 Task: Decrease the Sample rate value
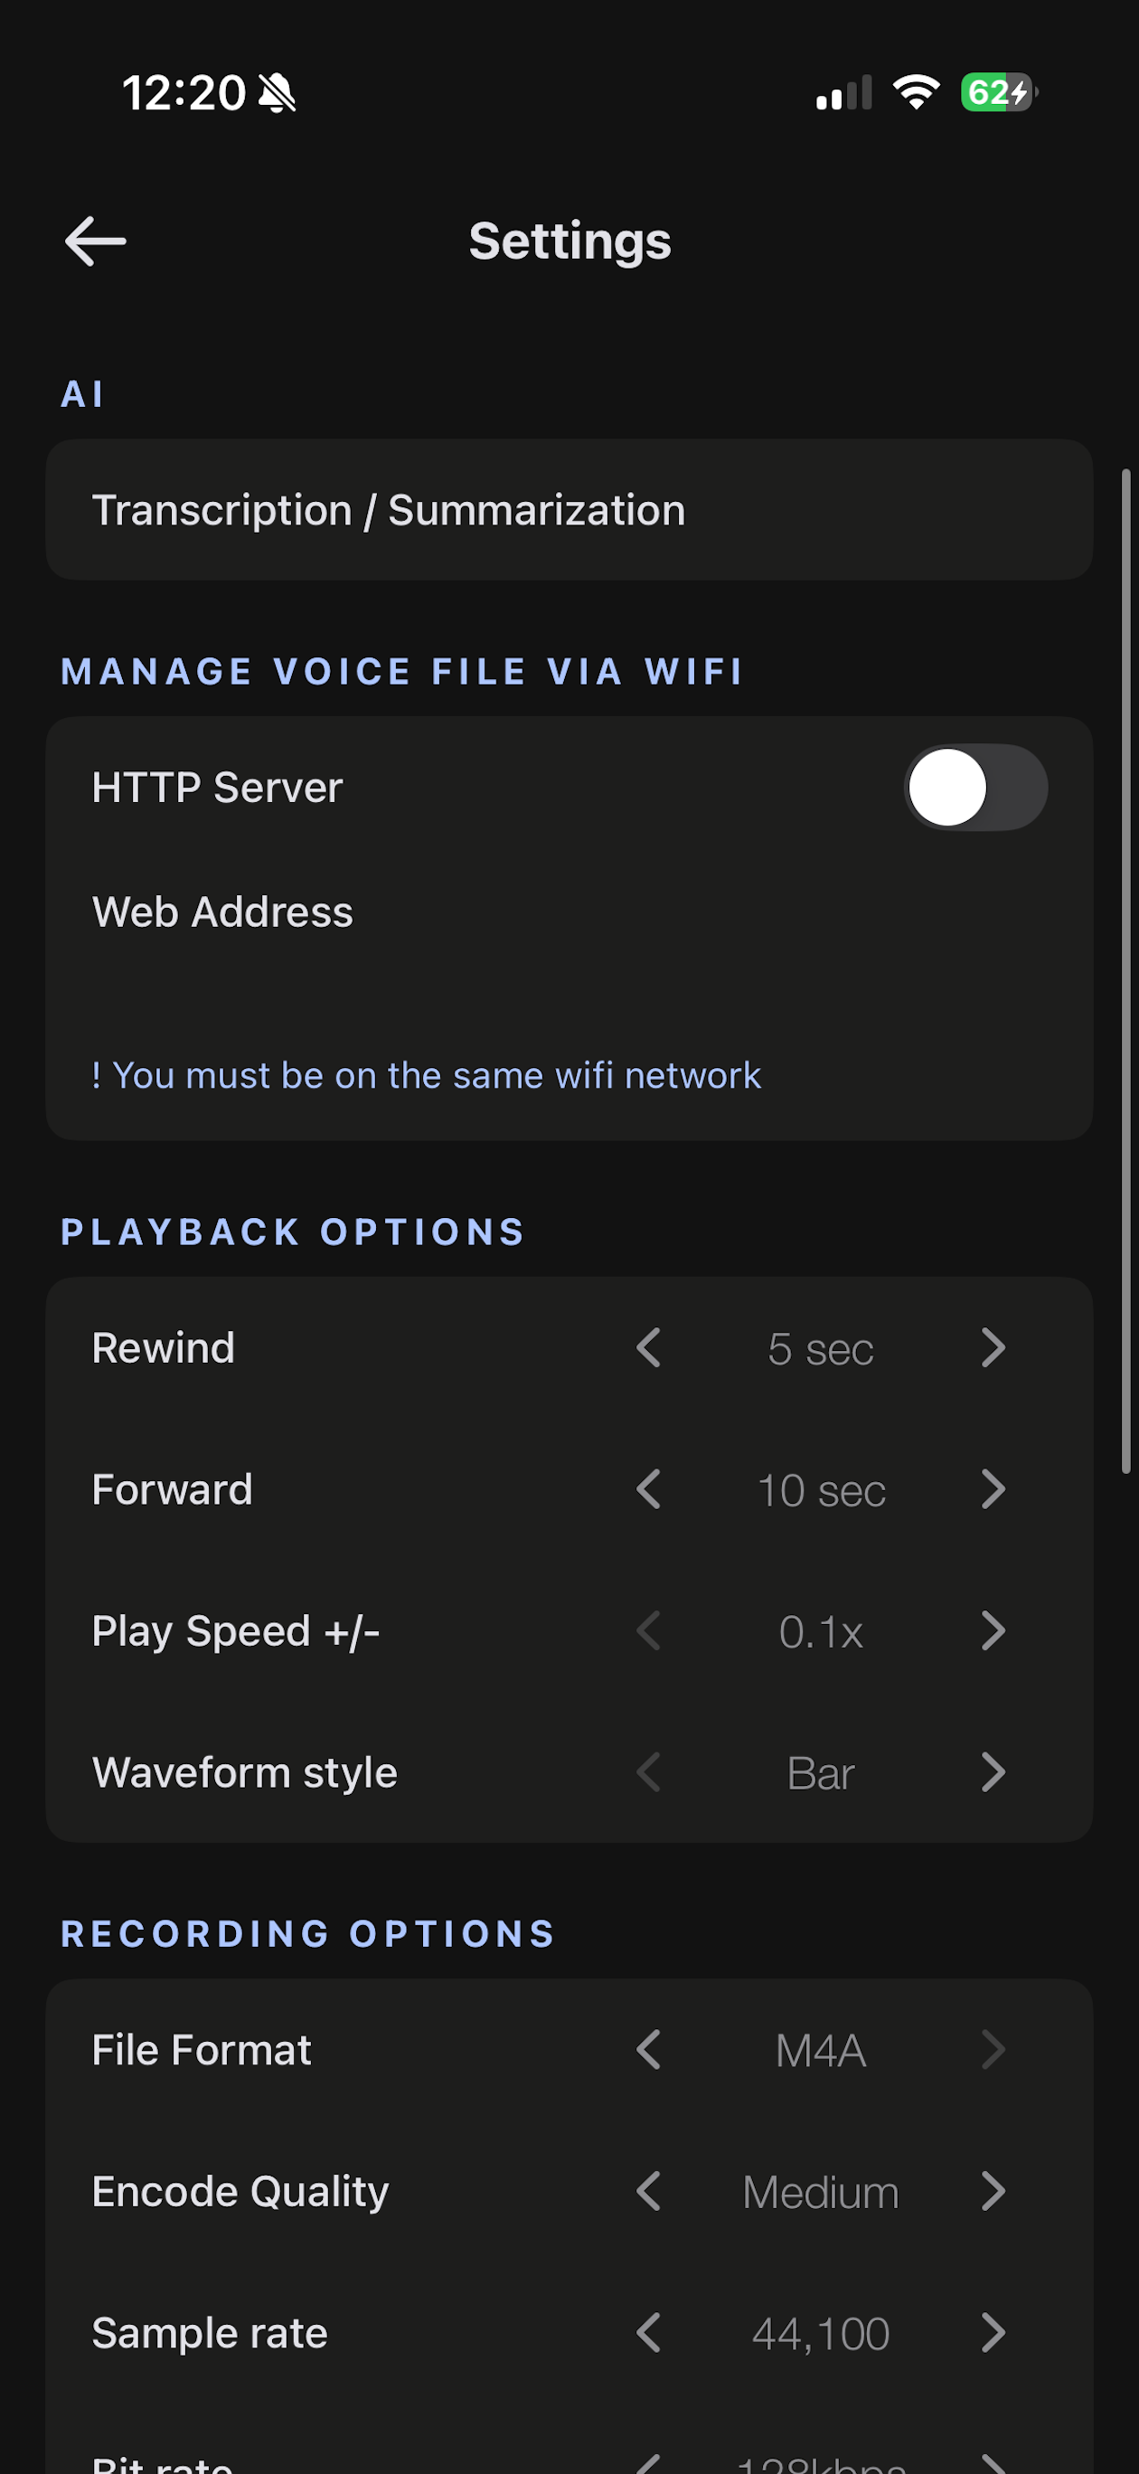tap(649, 2333)
